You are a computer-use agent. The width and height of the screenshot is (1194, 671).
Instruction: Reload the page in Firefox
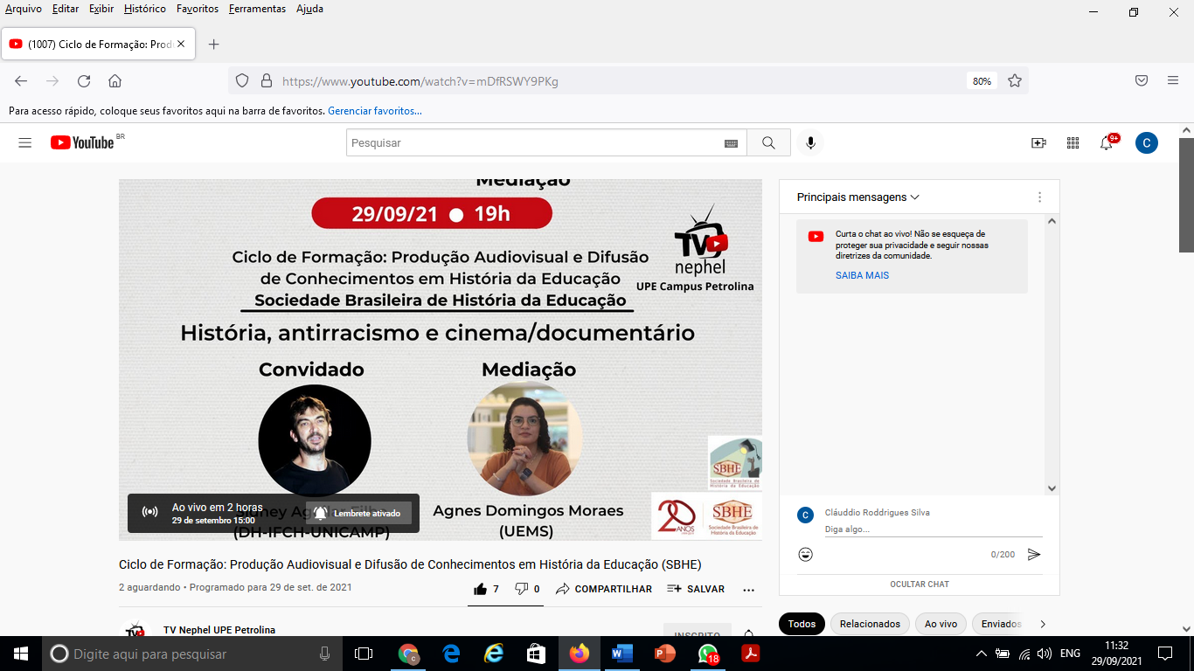coord(84,81)
